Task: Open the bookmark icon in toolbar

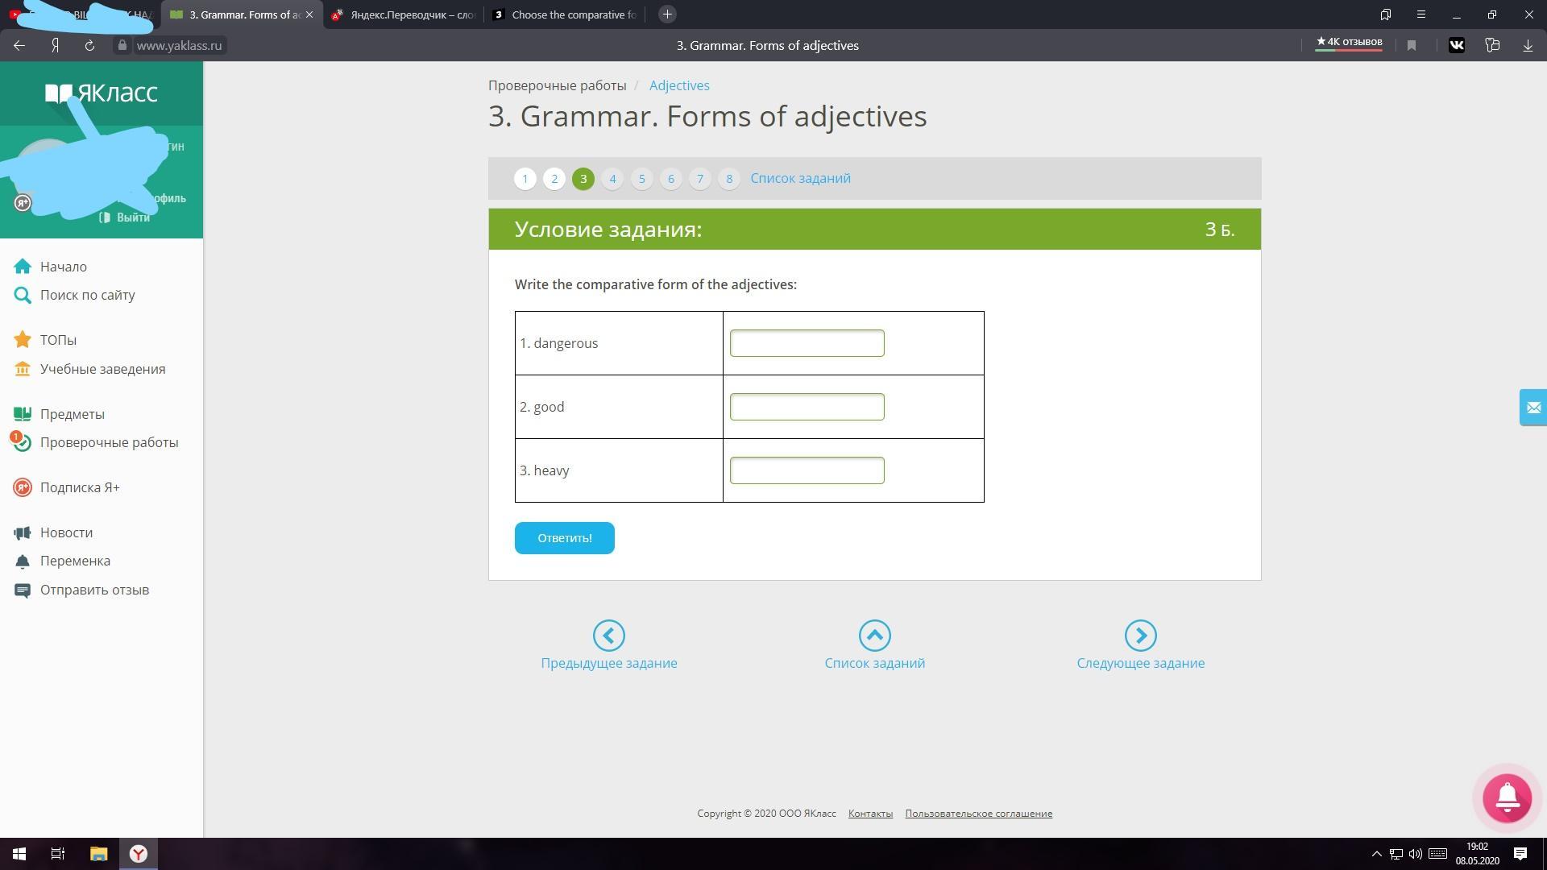Action: (x=1412, y=46)
